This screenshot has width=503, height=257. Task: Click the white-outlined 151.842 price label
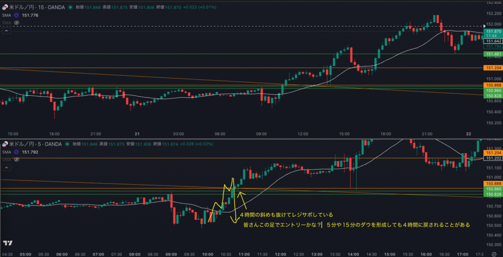pos(493,41)
